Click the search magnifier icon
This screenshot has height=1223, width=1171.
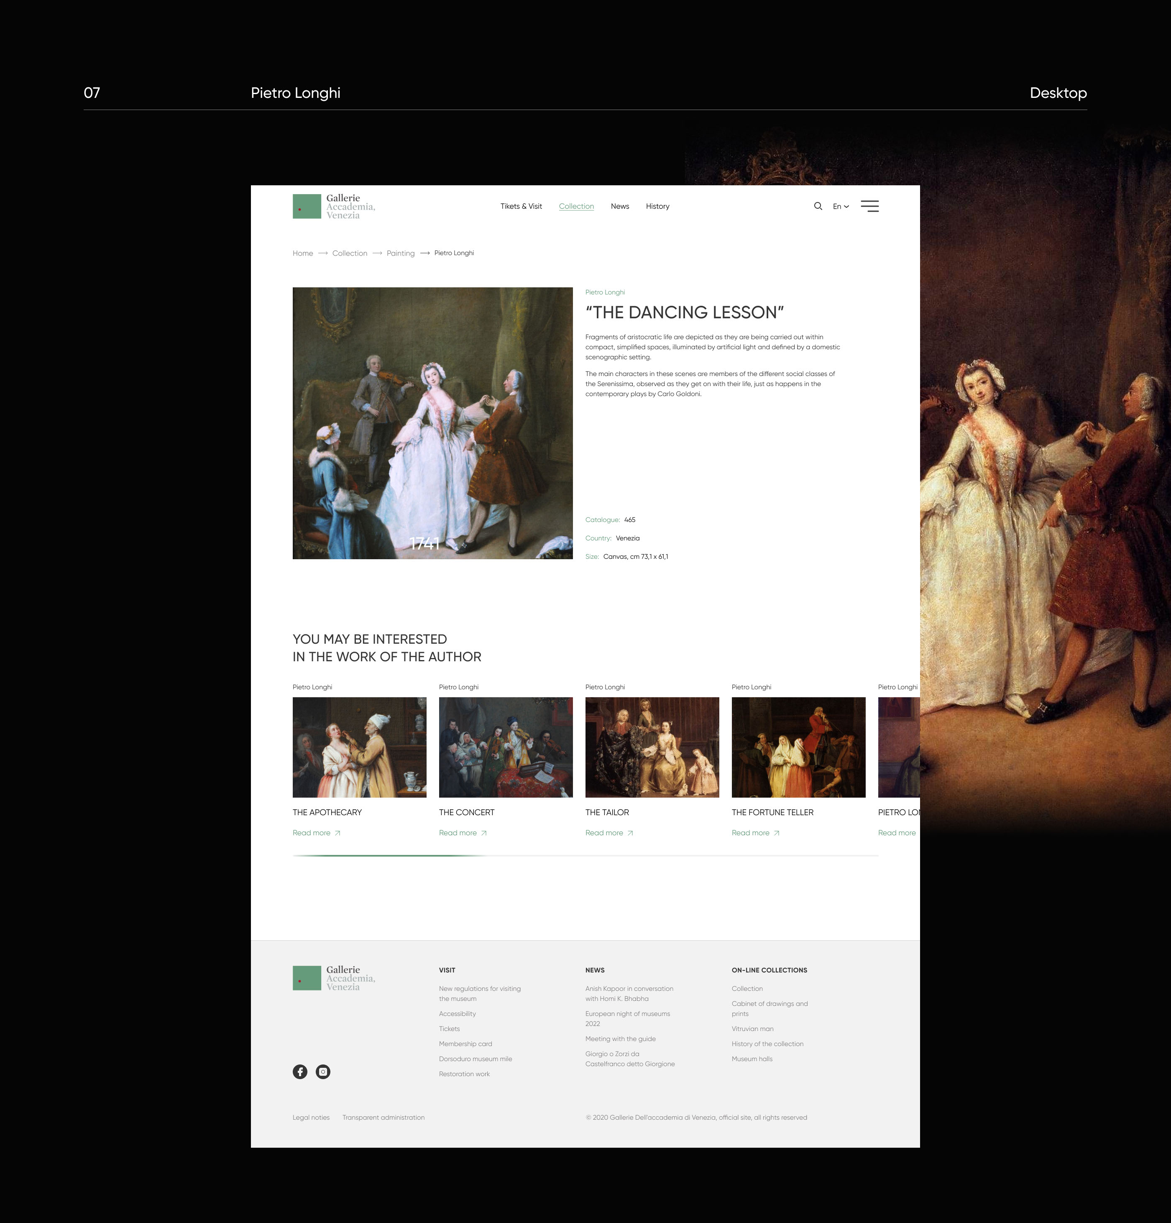pos(818,206)
